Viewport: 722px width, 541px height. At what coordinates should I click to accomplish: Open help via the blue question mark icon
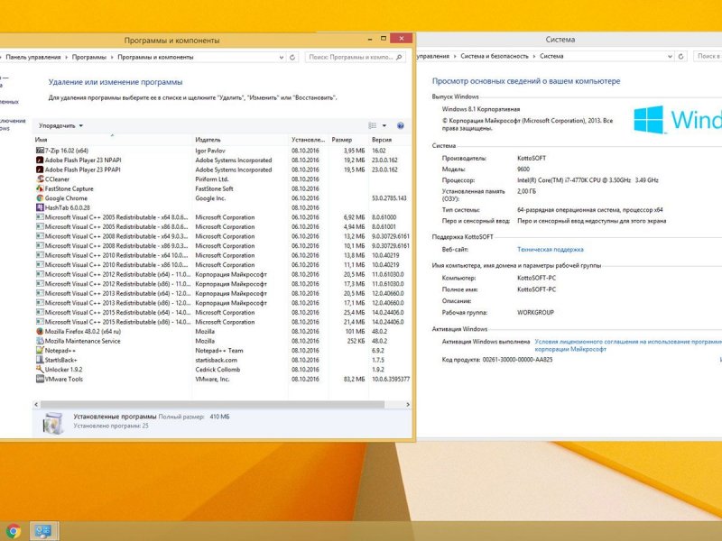tap(400, 125)
